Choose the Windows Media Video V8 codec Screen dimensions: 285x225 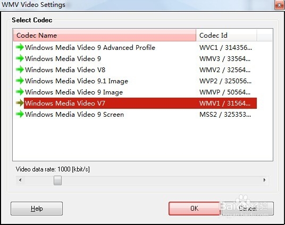point(65,70)
